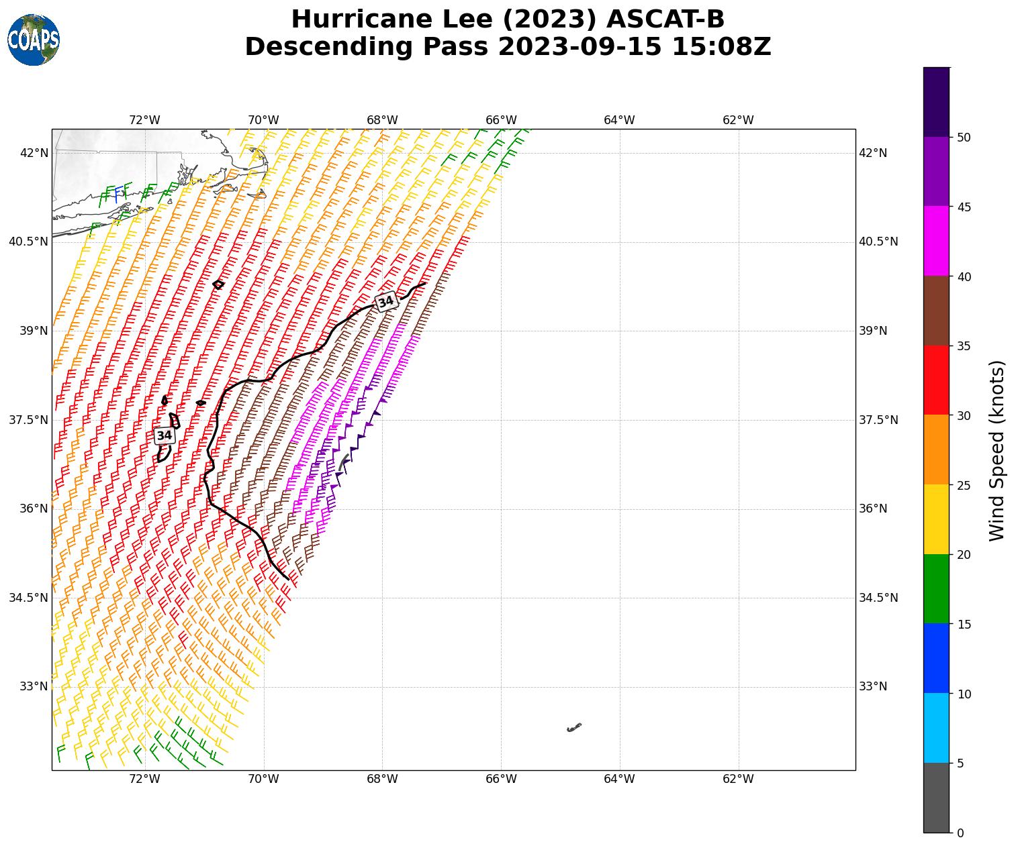Image resolution: width=1016 pixels, height=848 pixels.
Task: Click the 34 contour label near 72°W
Action: pos(164,435)
